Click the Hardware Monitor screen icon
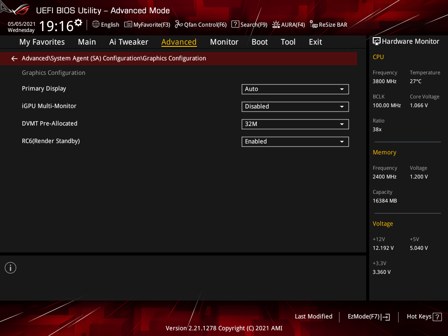 tap(377, 42)
